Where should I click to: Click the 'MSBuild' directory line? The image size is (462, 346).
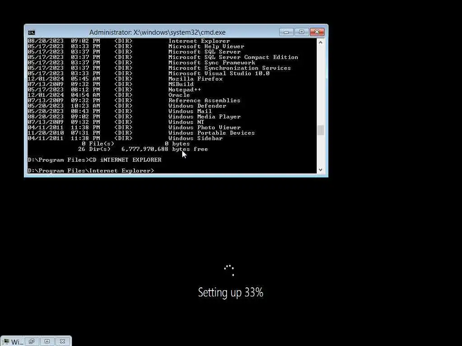(x=111, y=84)
